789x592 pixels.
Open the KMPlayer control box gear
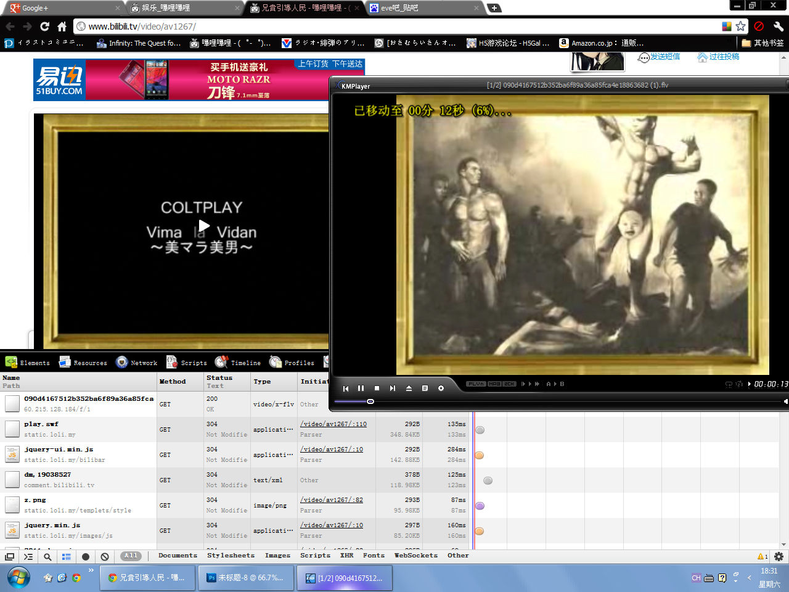point(441,388)
